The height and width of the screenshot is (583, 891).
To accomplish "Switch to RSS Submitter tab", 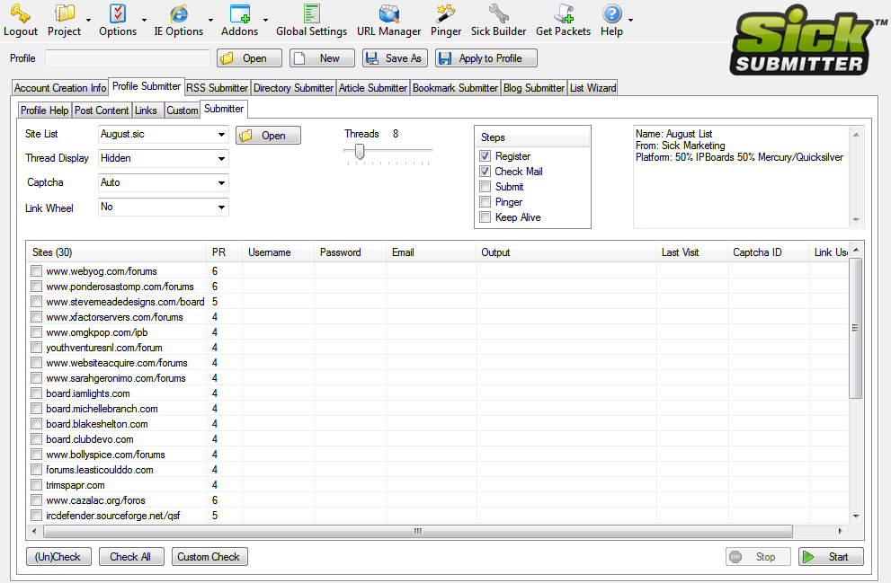I will point(217,88).
